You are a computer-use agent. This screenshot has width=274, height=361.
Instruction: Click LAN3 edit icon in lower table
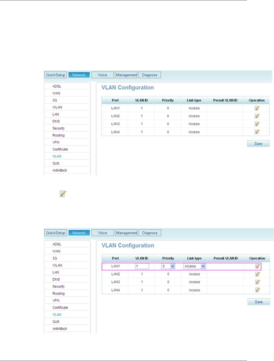258,282
